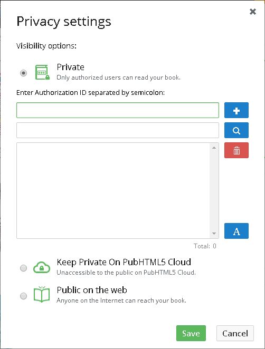Click the Keep Private On PubHTML5 Cloud label
Screen dimensions: 265x349
[124, 262]
